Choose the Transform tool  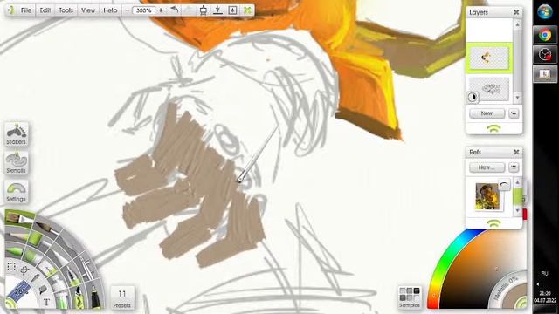[24, 270]
